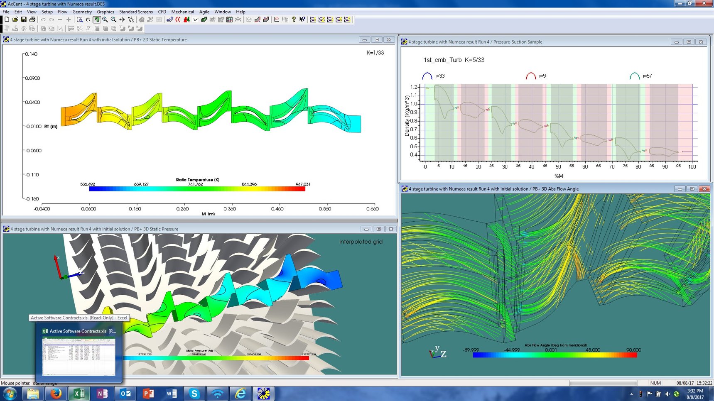Redo the last action

click(51, 20)
